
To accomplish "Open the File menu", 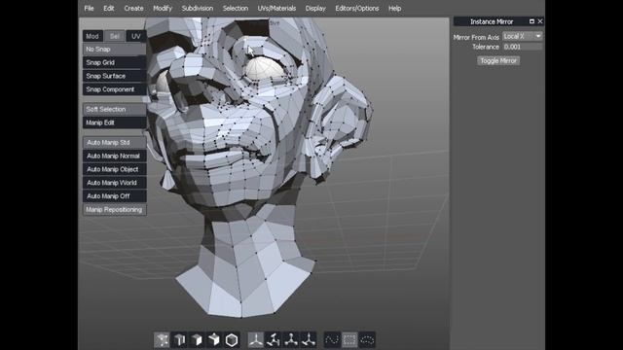I will 89,9.
